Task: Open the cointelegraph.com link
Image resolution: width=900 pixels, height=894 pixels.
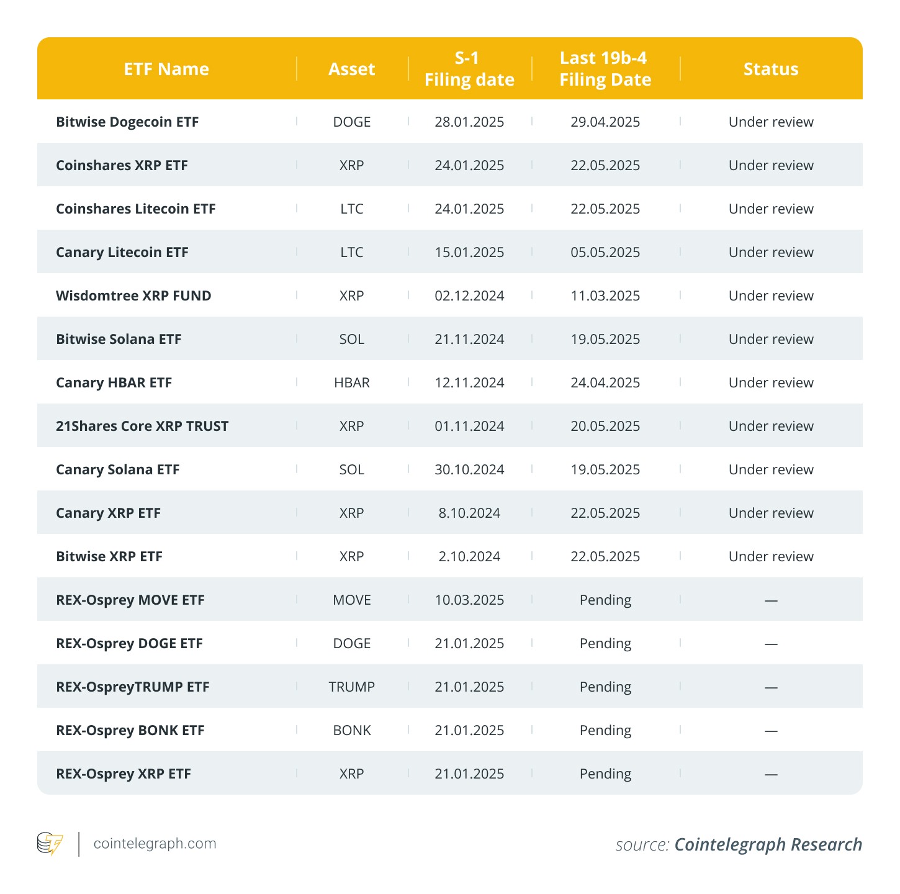Action: tap(155, 844)
